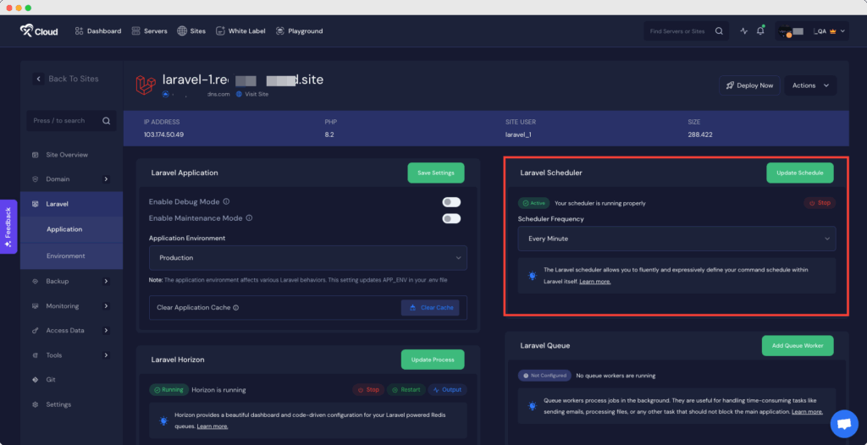
Task: Expand the Actions dropdown button
Action: tap(810, 85)
